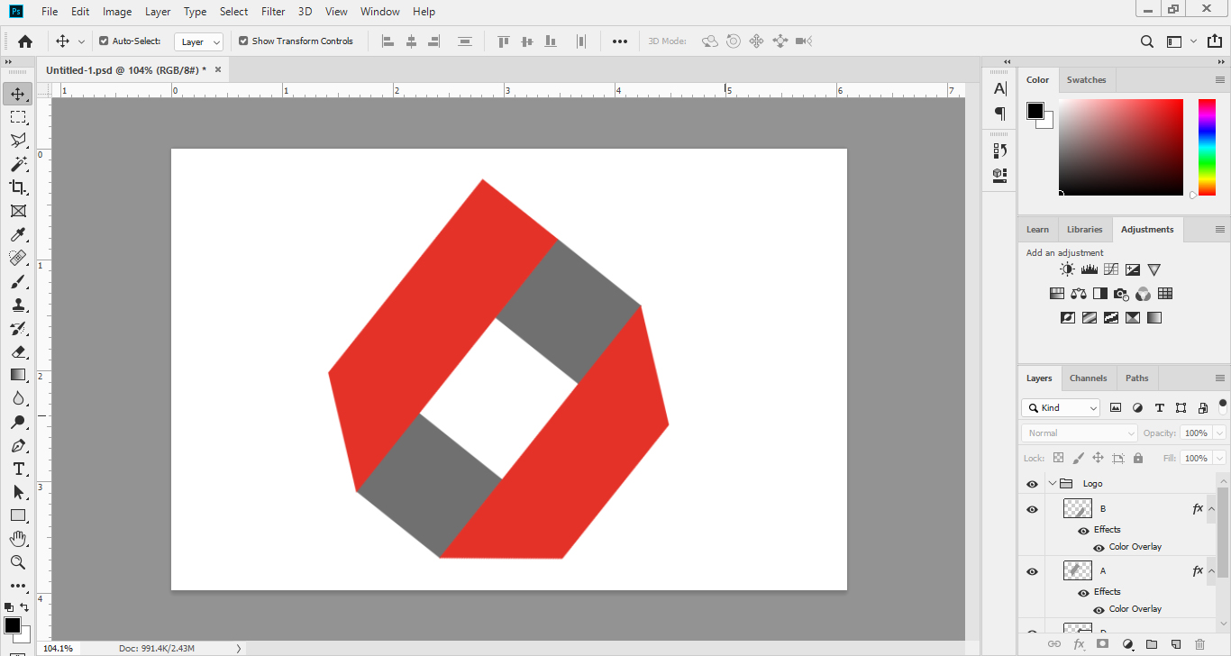Collapse the Logo group chevron
Image resolution: width=1231 pixels, height=656 pixels.
pos(1052,484)
